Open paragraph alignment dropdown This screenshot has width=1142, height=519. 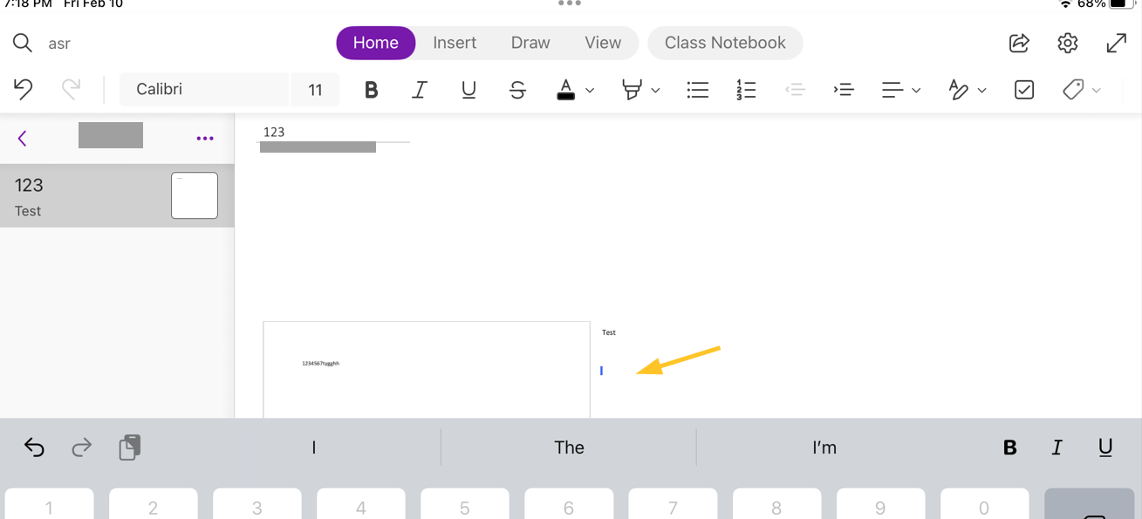click(901, 89)
